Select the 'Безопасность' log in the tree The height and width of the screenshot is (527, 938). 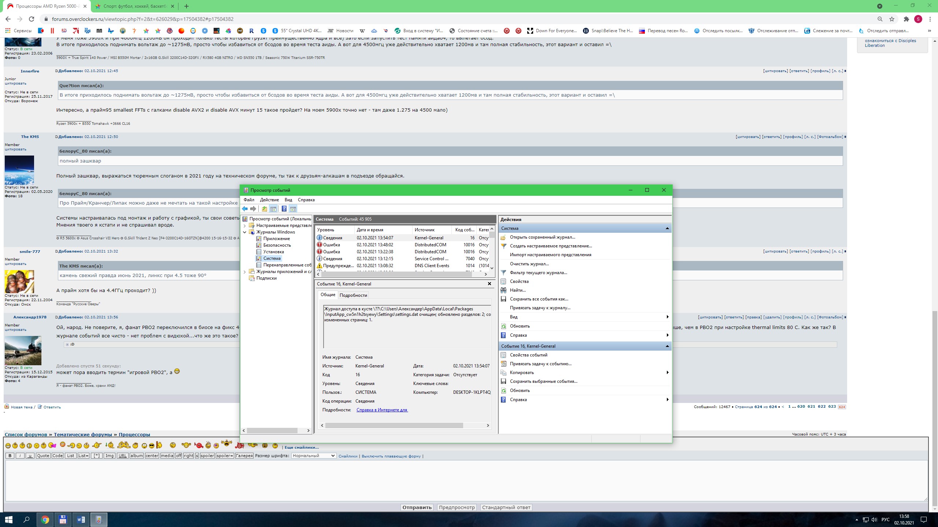pyautogui.click(x=277, y=245)
